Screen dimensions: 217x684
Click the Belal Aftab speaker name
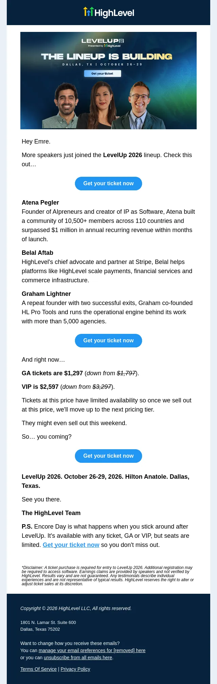[x=37, y=253]
